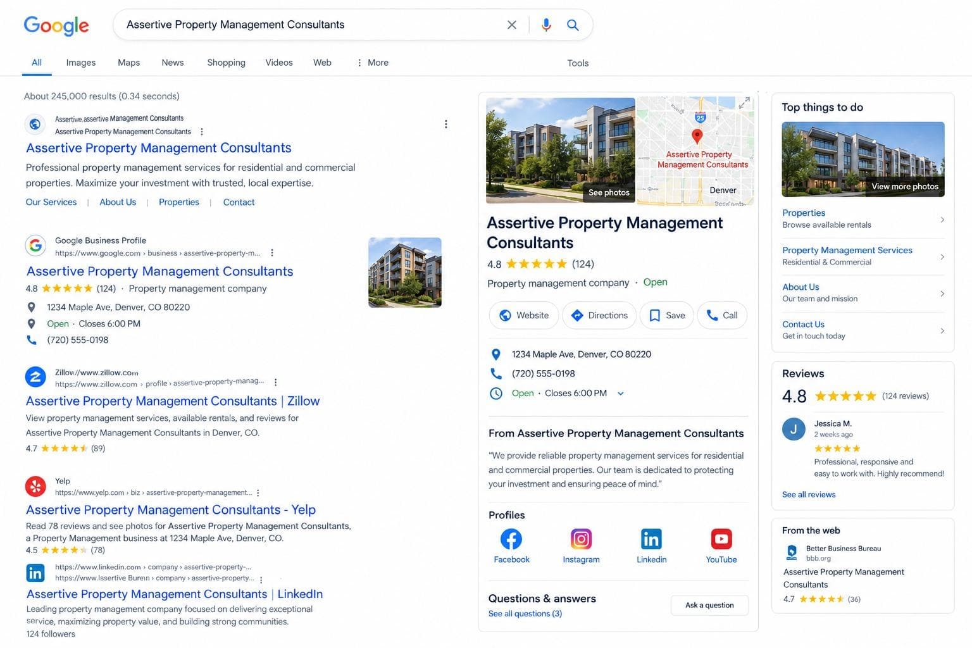Click Google Business Profile G favicon
Screen dimensions: 972x648
click(x=35, y=246)
